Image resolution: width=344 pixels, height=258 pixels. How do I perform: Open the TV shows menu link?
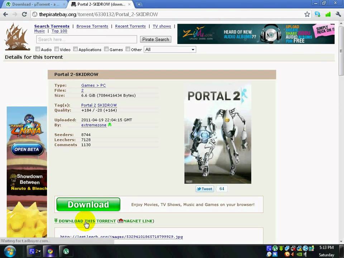coord(162,26)
